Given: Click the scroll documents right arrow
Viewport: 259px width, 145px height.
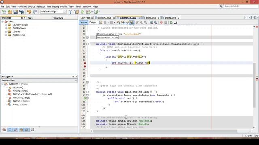Looking at the screenshot, I should [249, 17].
